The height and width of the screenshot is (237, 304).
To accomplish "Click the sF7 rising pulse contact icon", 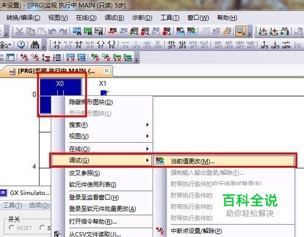I will (171, 44).
